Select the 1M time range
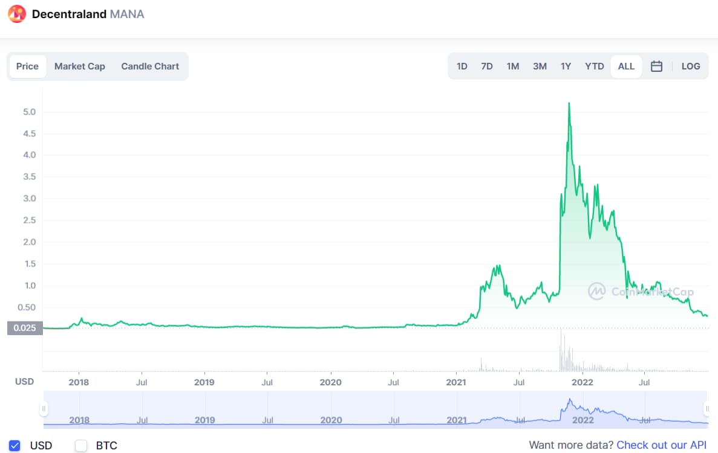This screenshot has height=453, width=718. 513,66
